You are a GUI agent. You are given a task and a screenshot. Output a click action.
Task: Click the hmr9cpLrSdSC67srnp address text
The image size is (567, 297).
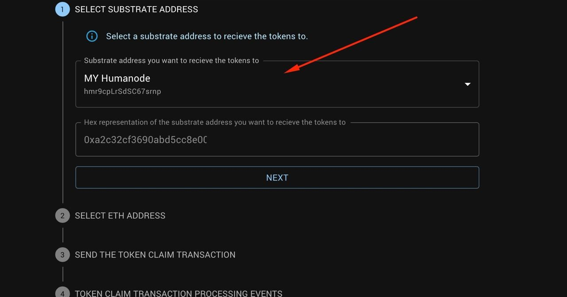[x=122, y=91]
